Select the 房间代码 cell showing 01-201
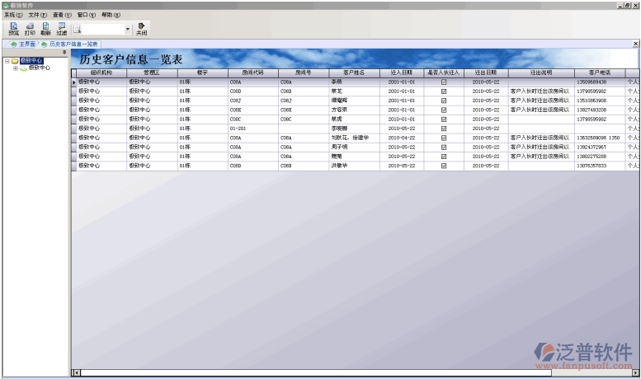The width and height of the screenshot is (641, 379). pos(252,129)
